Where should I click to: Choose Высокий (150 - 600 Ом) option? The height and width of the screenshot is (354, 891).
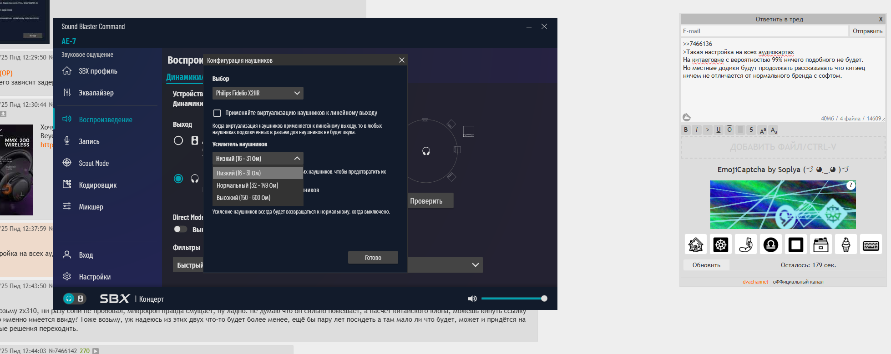258,198
